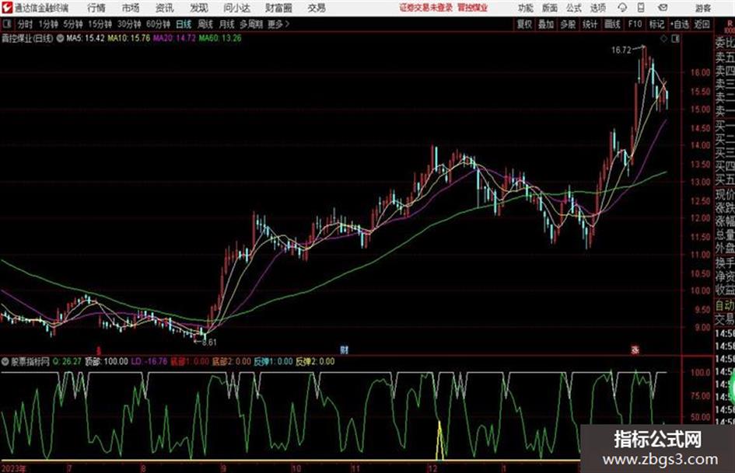Click the panel layout icon left of 分时
Screen dimensions: 735x473
coord(6,24)
